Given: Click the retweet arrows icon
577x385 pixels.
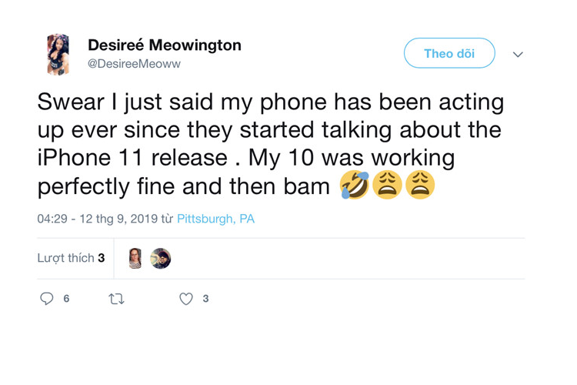Looking at the screenshot, I should coord(117,299).
